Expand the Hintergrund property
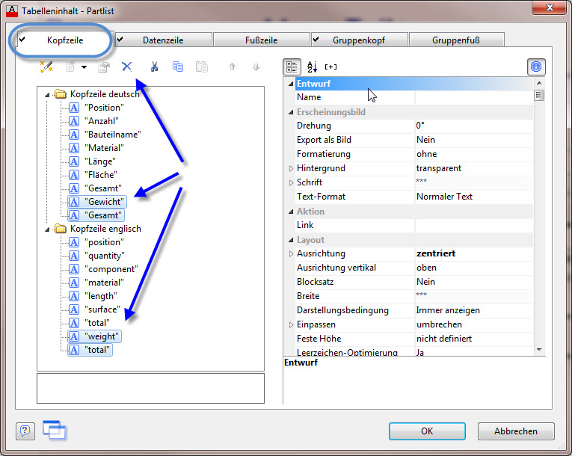The width and height of the screenshot is (572, 456). click(x=291, y=168)
